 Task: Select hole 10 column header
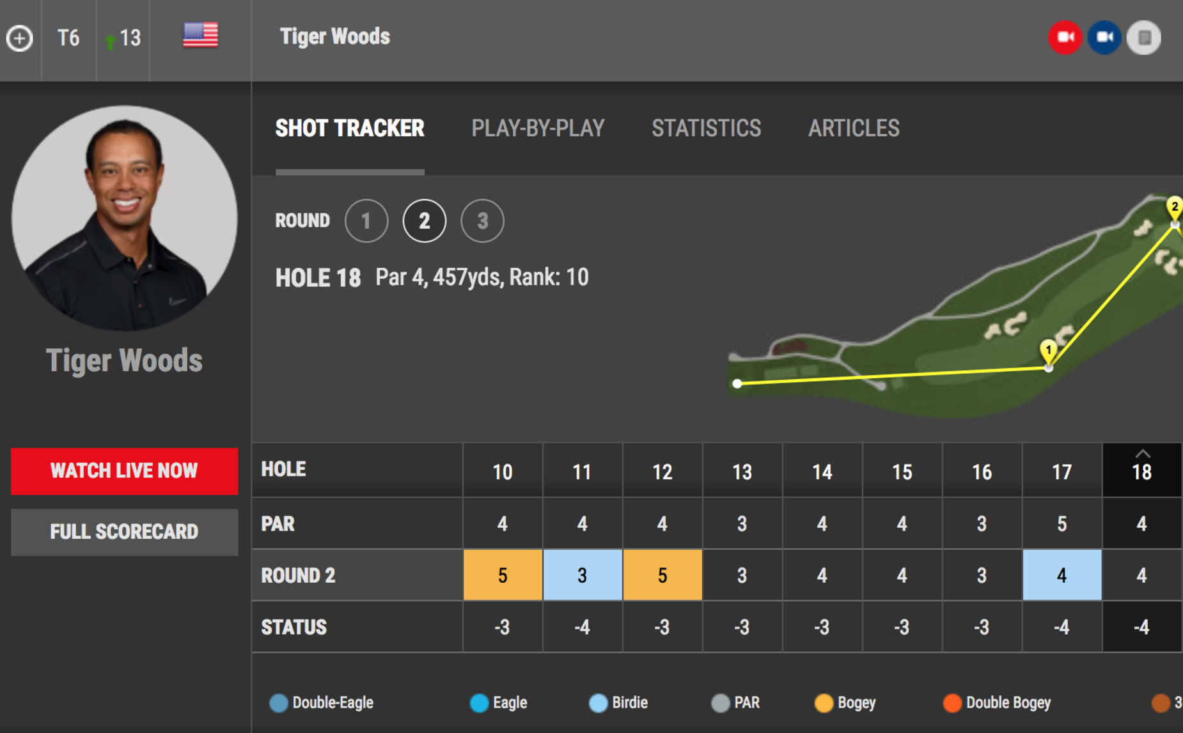(503, 471)
